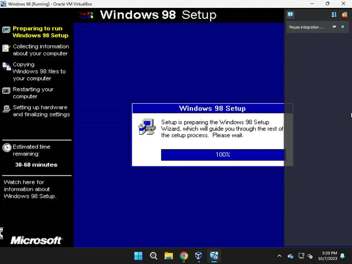Click the pin icon on Mouse integration message
The width and height of the screenshot is (352, 264).
334,27
